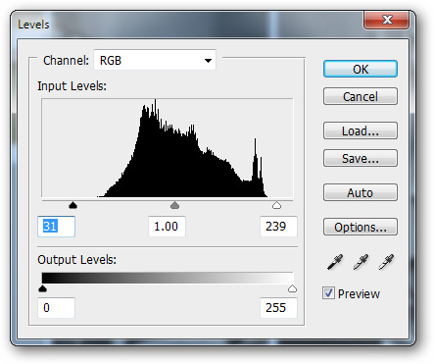Select the gray point eyedropper
The height and width of the screenshot is (364, 434).
pyautogui.click(x=361, y=262)
